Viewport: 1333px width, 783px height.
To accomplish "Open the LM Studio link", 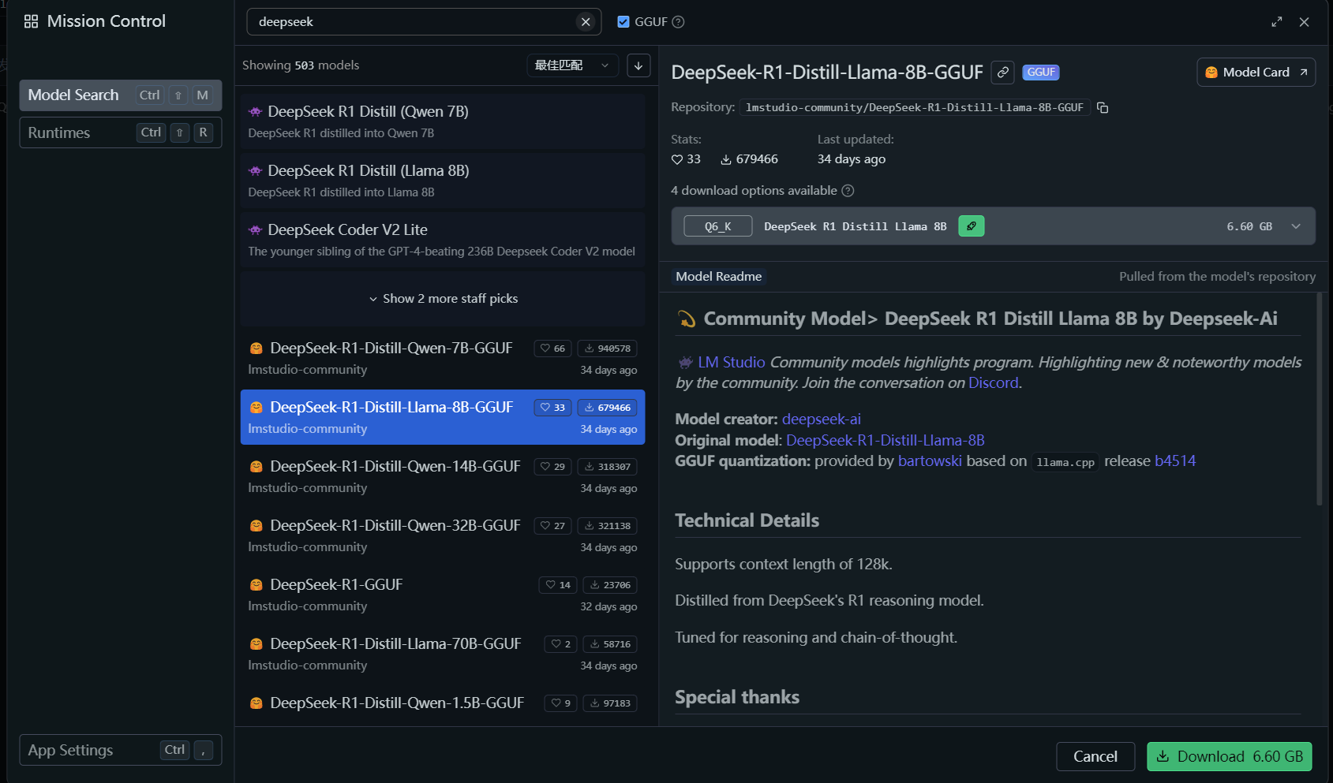I will (x=731, y=362).
